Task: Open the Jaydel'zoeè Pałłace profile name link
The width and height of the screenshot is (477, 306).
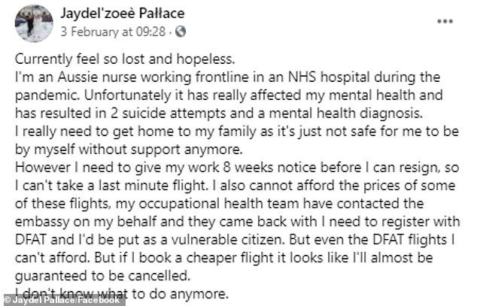Action: [x=123, y=14]
